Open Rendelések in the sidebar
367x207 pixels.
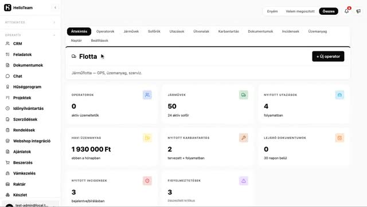30,130
